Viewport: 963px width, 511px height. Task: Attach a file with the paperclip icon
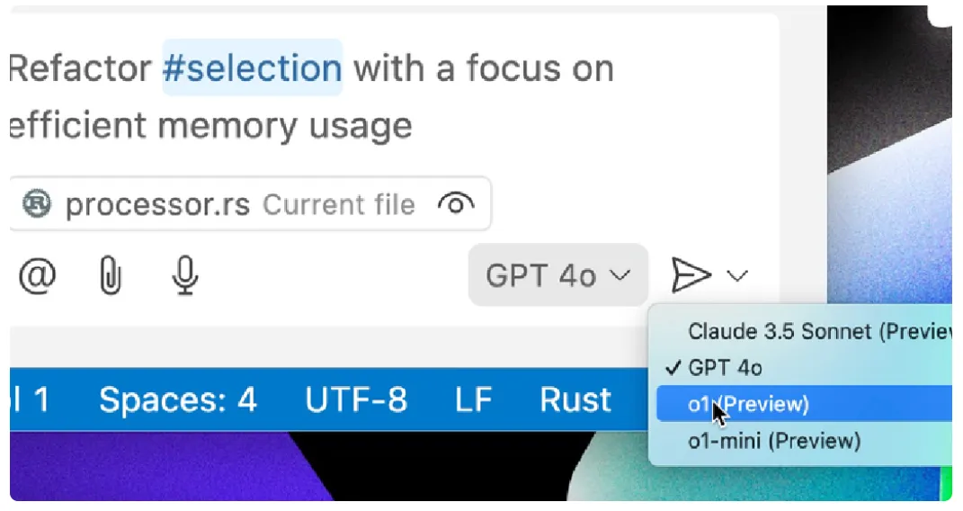click(x=110, y=275)
